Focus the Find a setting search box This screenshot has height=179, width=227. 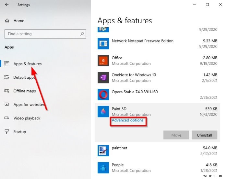click(x=45, y=34)
